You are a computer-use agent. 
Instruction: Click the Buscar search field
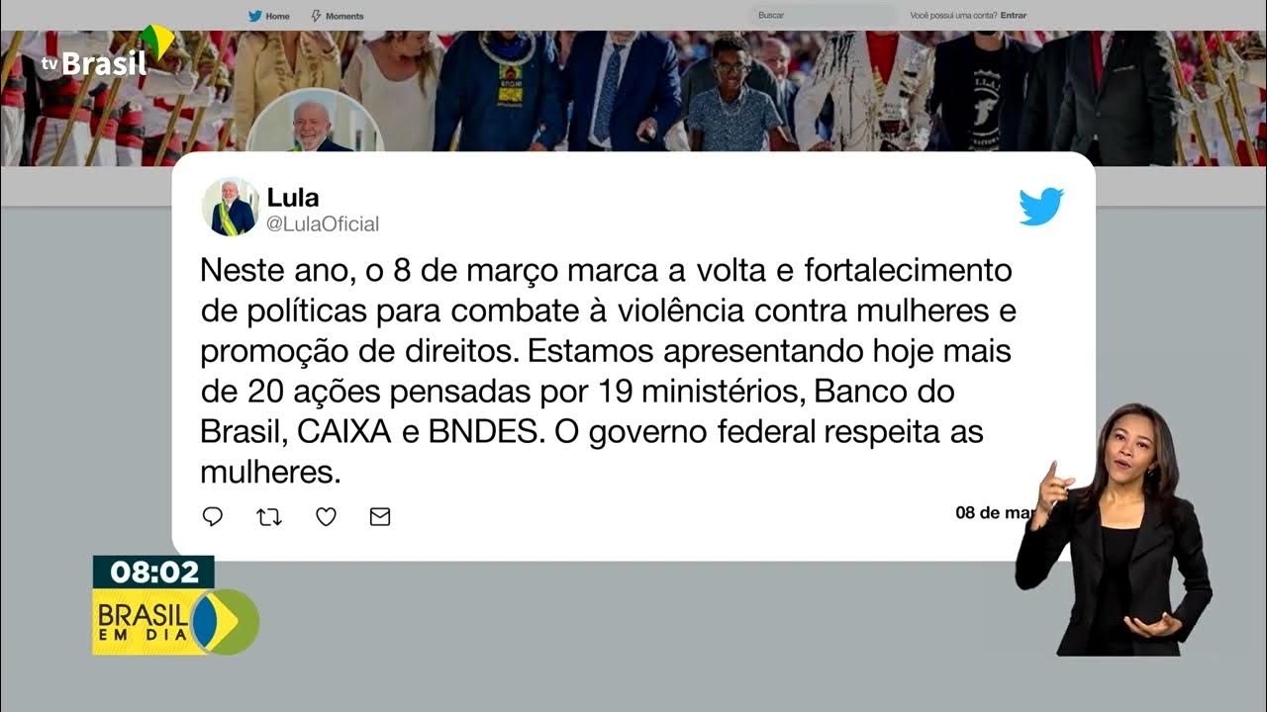pos(824,16)
